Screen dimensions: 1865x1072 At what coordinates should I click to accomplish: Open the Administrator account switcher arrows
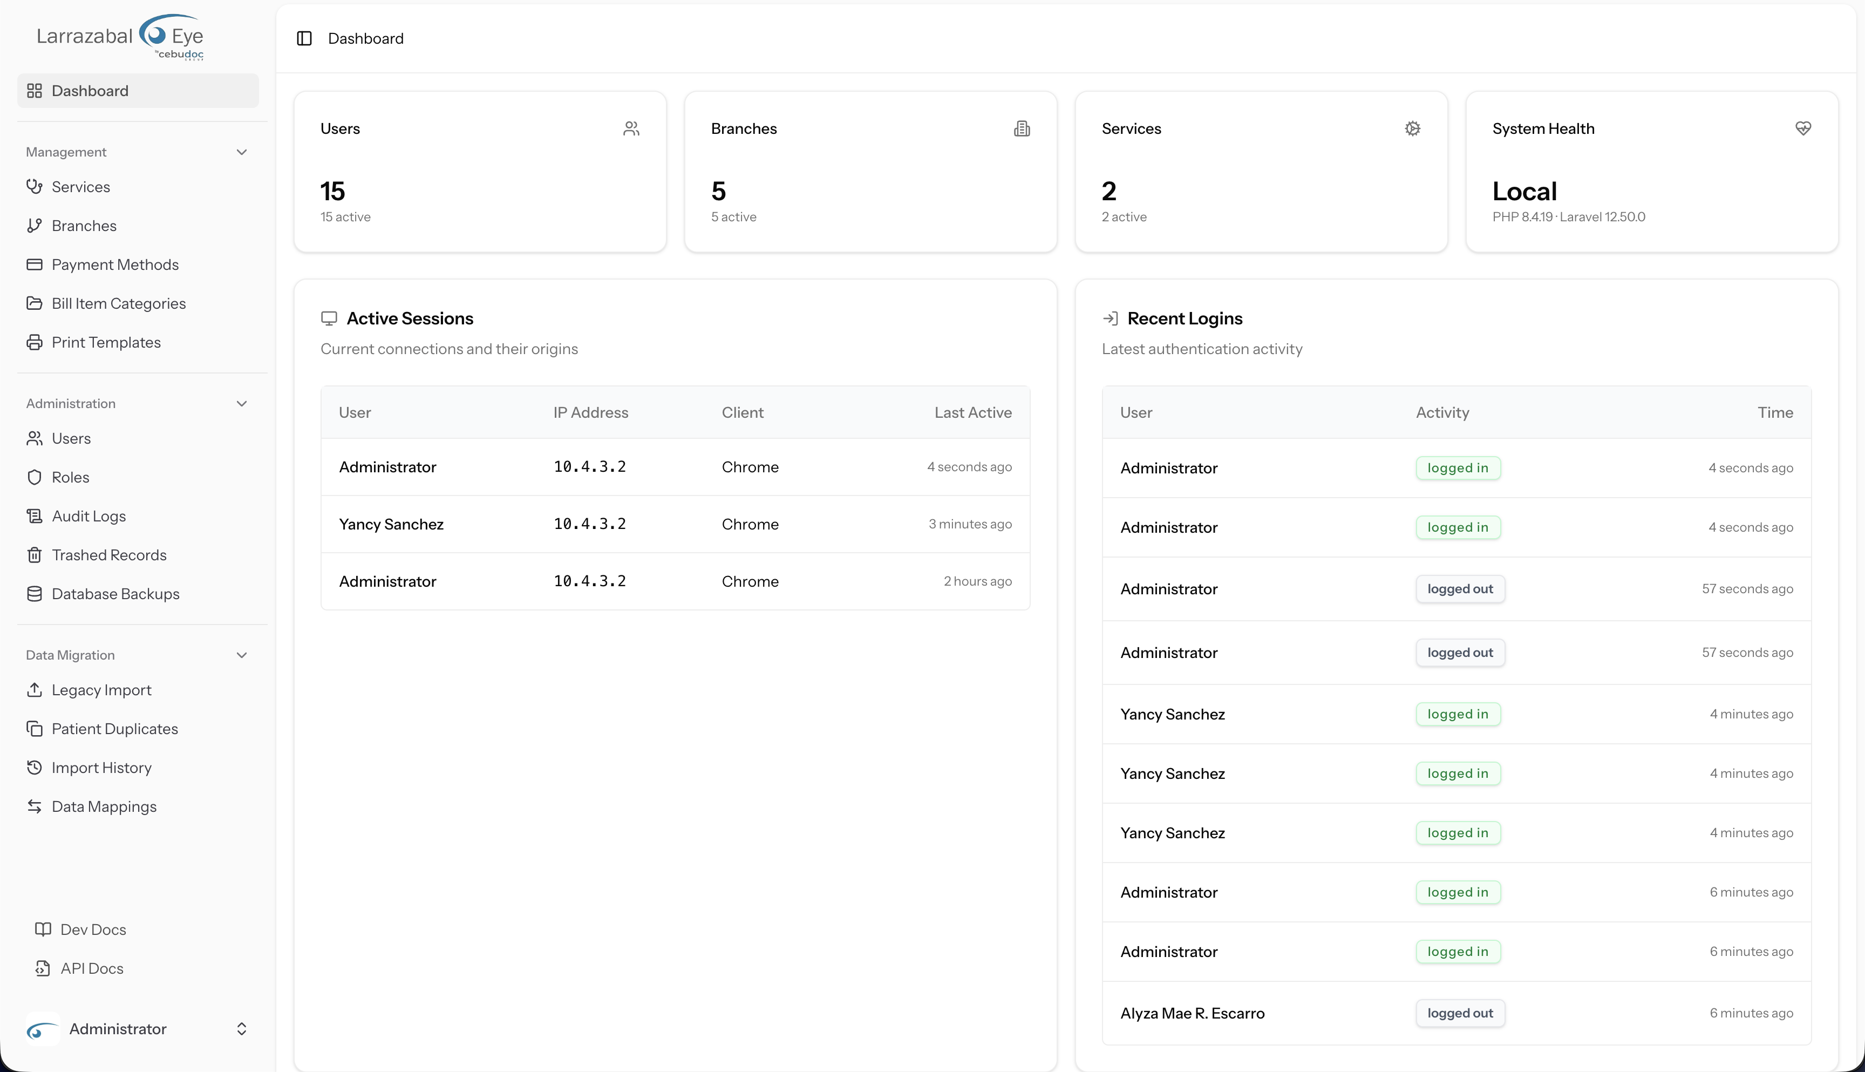coord(241,1029)
